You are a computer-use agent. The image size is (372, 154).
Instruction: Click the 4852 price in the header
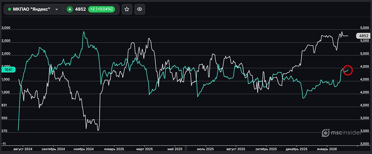click(x=80, y=9)
